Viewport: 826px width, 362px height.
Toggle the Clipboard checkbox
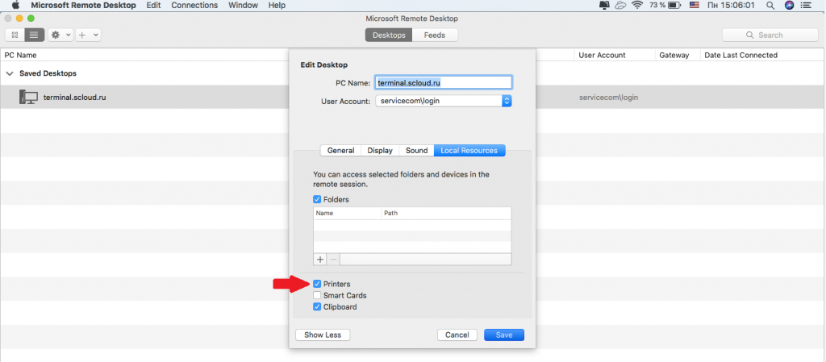point(317,306)
